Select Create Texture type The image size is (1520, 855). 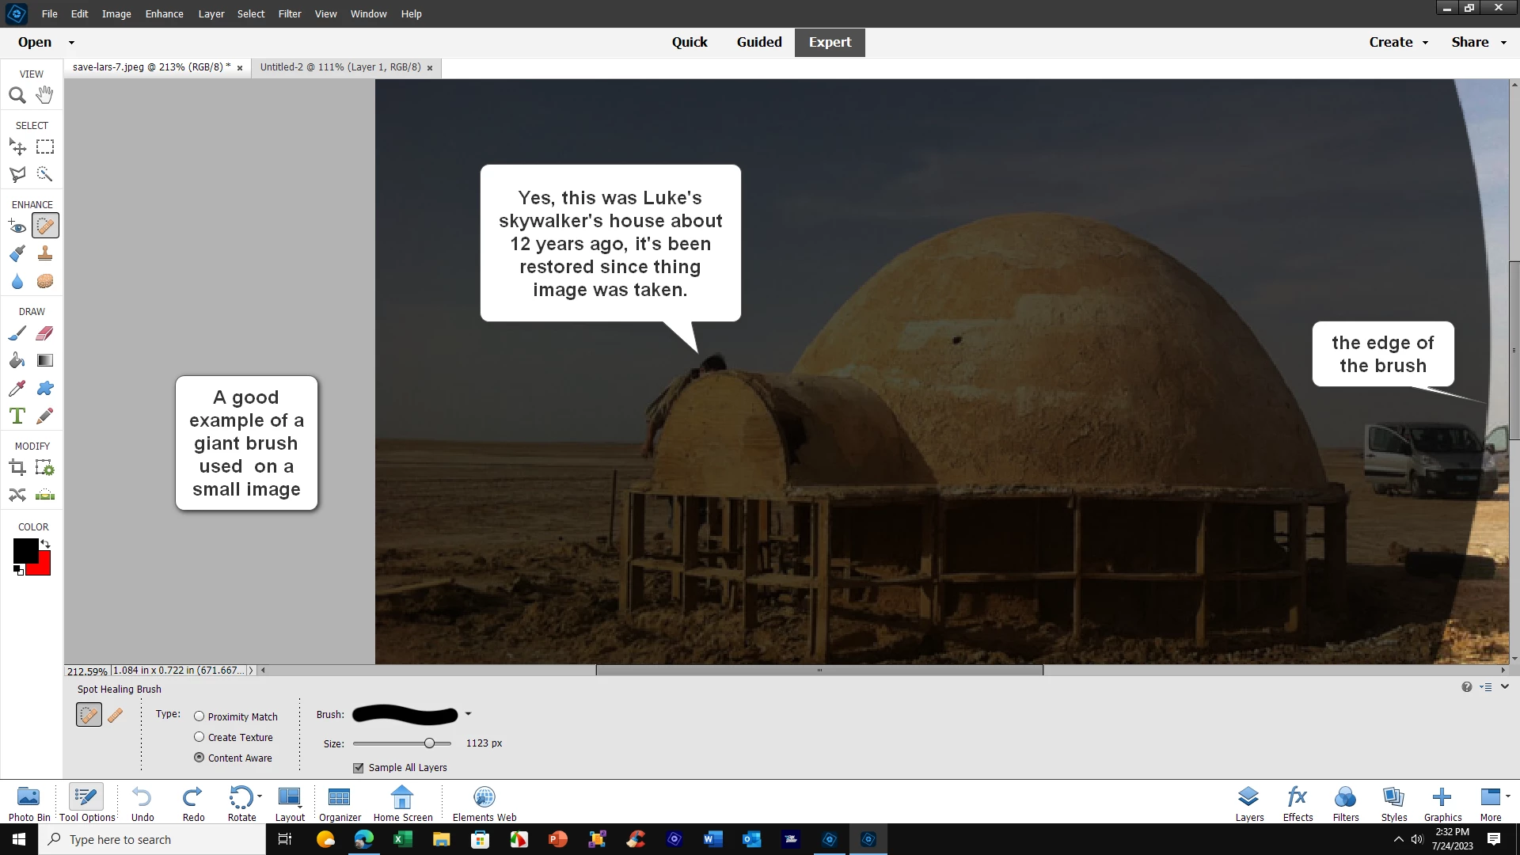tap(199, 737)
